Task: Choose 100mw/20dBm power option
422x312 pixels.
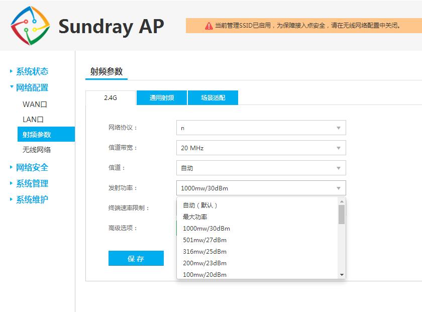Action: pyautogui.click(x=257, y=274)
